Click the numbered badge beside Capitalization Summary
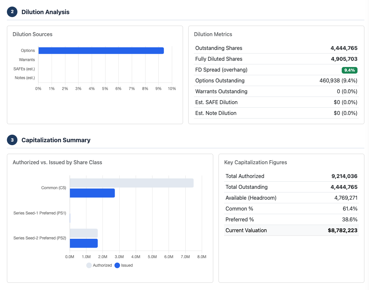Image resolution: width=369 pixels, height=290 pixels. tap(12, 140)
